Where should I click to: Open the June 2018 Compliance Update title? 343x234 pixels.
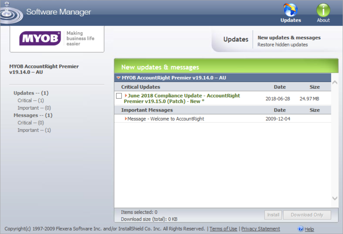tap(182, 98)
